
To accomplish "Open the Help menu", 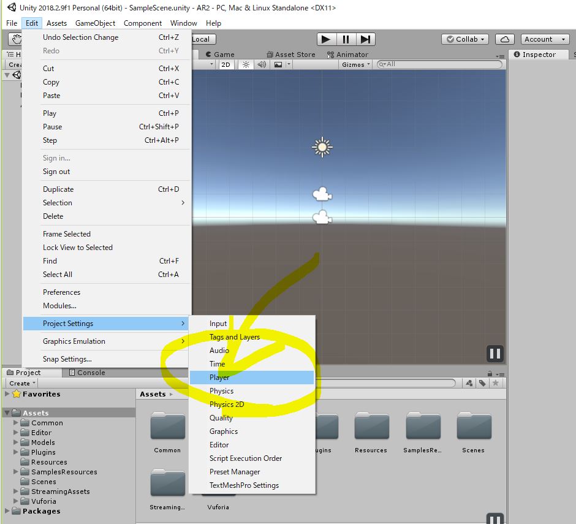I will pyautogui.click(x=213, y=23).
